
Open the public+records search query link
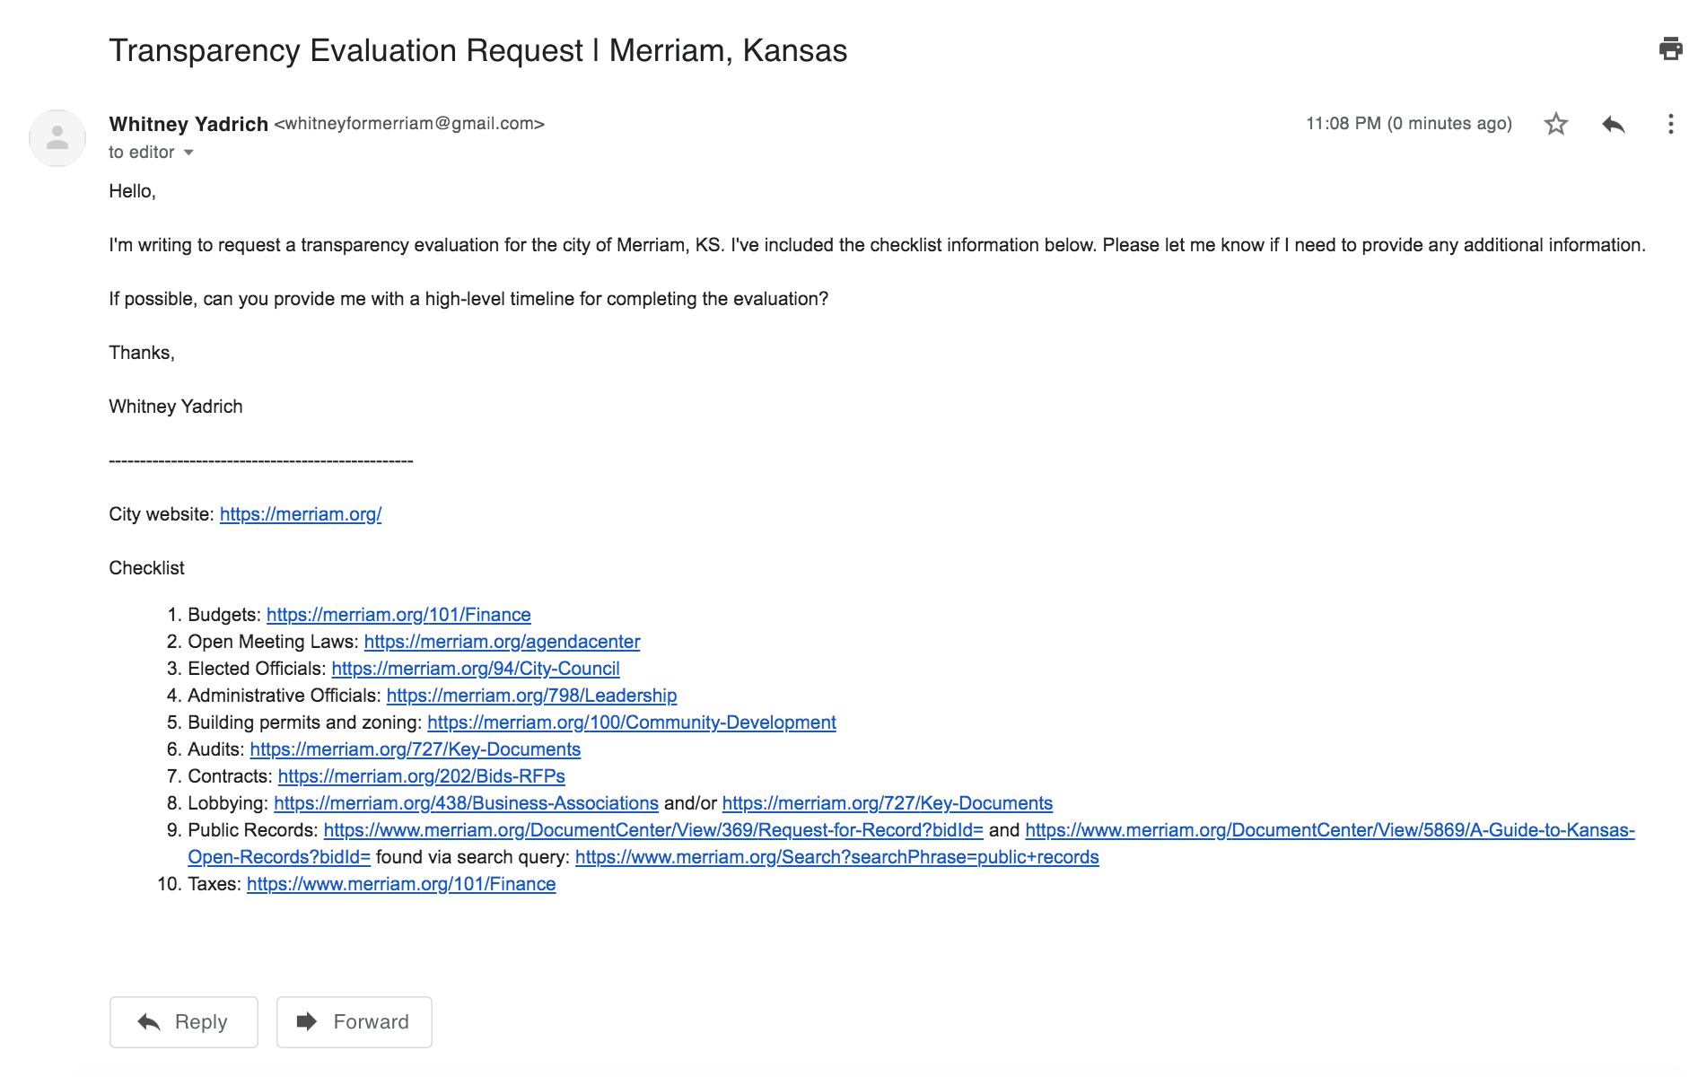(836, 857)
